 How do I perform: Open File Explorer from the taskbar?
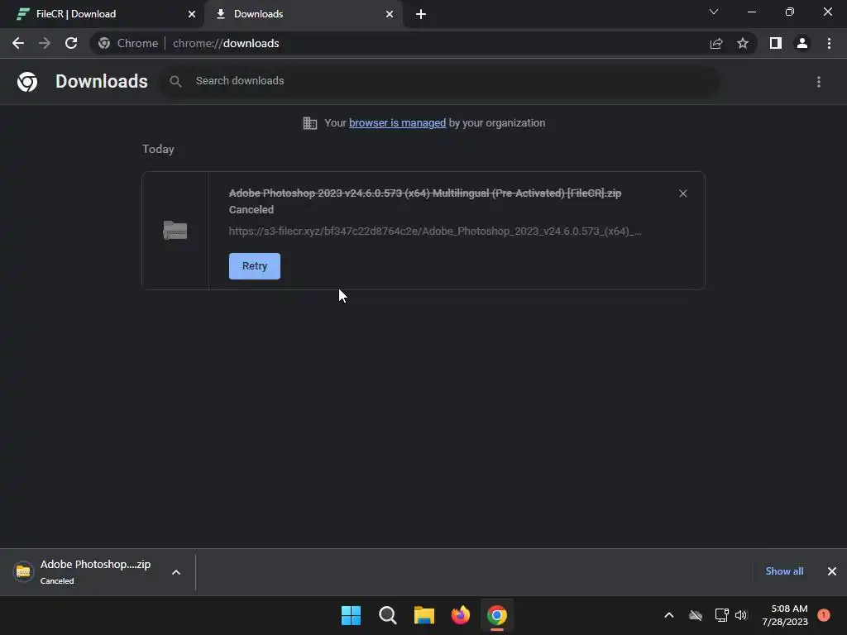(x=424, y=615)
